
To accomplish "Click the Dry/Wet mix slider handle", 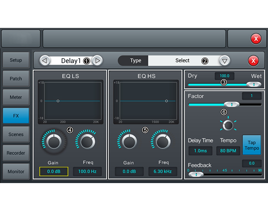I will tap(254, 84).
